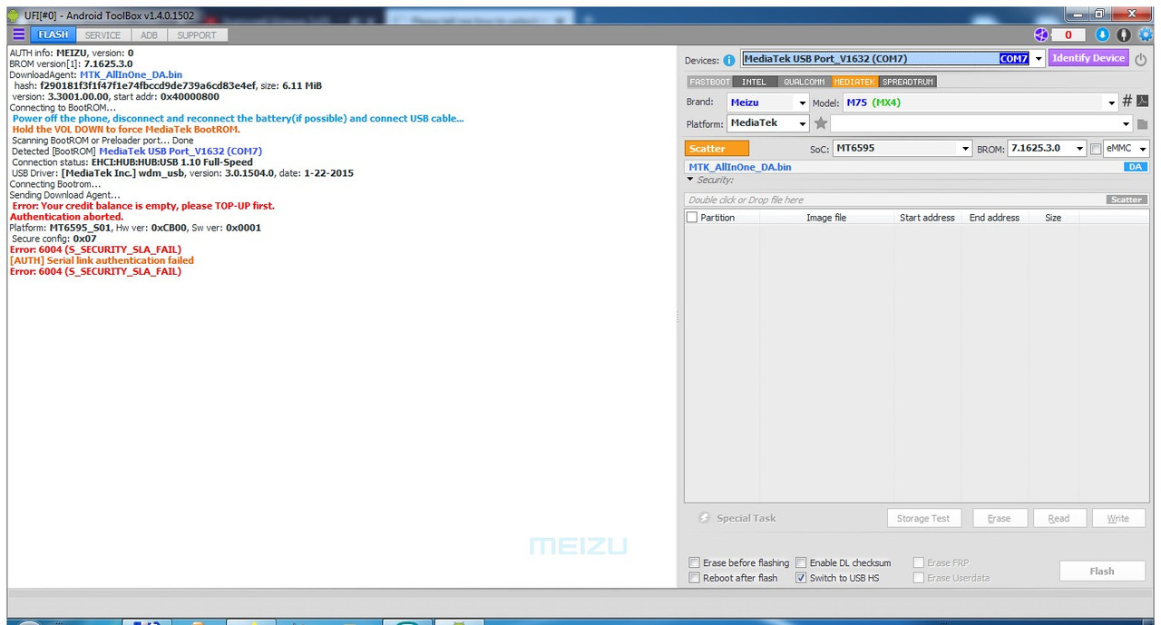The width and height of the screenshot is (1161, 625).
Task: Click the End address column header
Action: [x=994, y=218]
